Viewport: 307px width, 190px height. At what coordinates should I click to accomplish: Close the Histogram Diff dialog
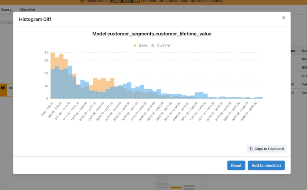point(284,18)
